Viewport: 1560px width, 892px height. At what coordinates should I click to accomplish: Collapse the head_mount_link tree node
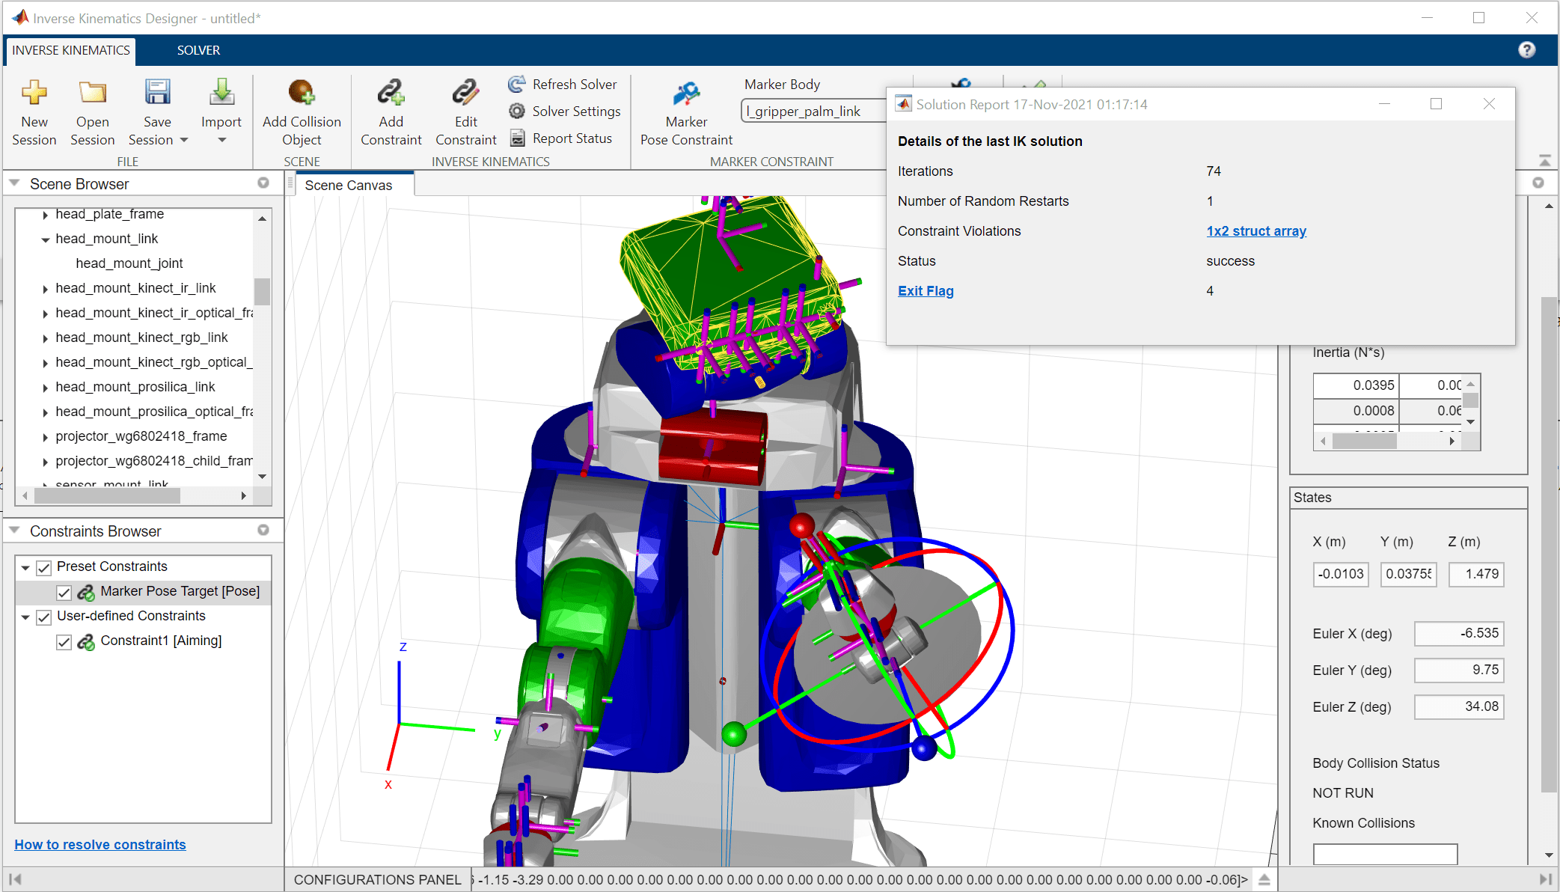pyautogui.click(x=46, y=239)
